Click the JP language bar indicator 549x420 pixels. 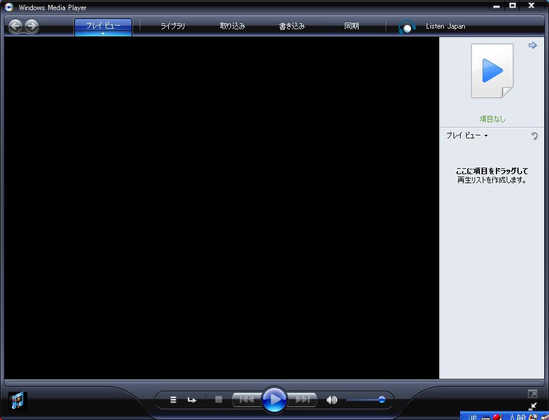tap(472, 417)
